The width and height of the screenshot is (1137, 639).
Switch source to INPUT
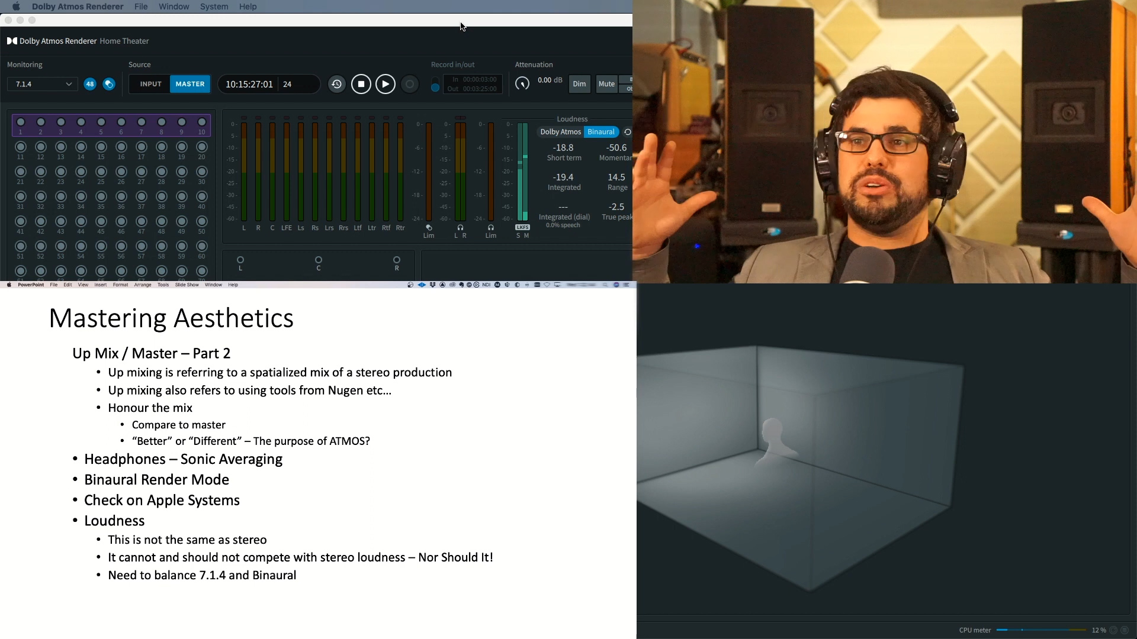click(150, 84)
